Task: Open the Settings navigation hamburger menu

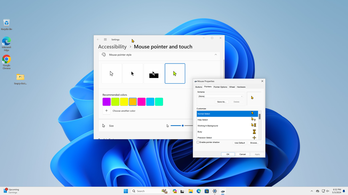Action: (105, 40)
